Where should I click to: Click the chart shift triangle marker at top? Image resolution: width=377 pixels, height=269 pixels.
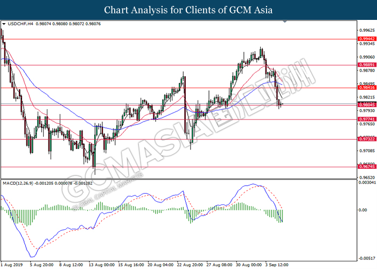tap(285, 22)
